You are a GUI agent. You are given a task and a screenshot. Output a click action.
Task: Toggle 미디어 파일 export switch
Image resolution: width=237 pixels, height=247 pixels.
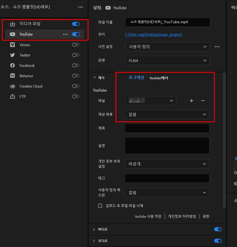pyautogui.click(x=76, y=24)
